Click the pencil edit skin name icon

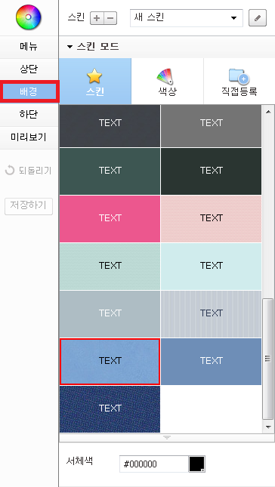coord(258,18)
